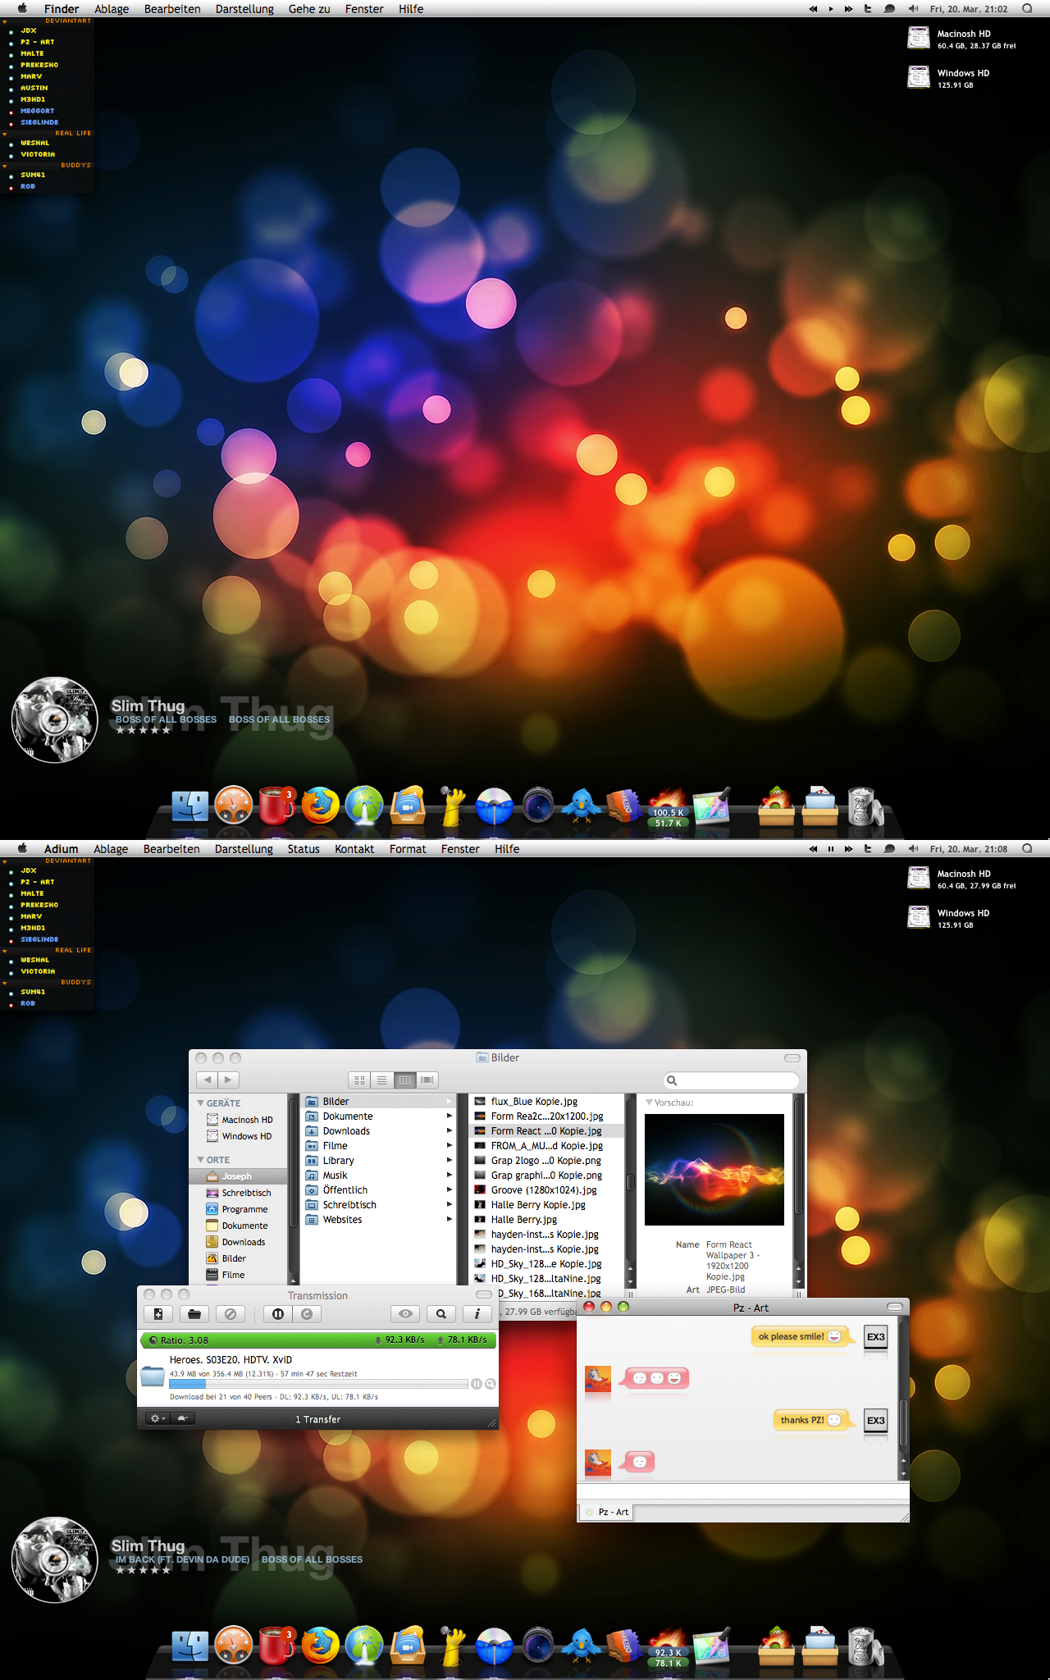Resume all transfers in Transmission toolbar
1050x1680 pixels.
307,1314
